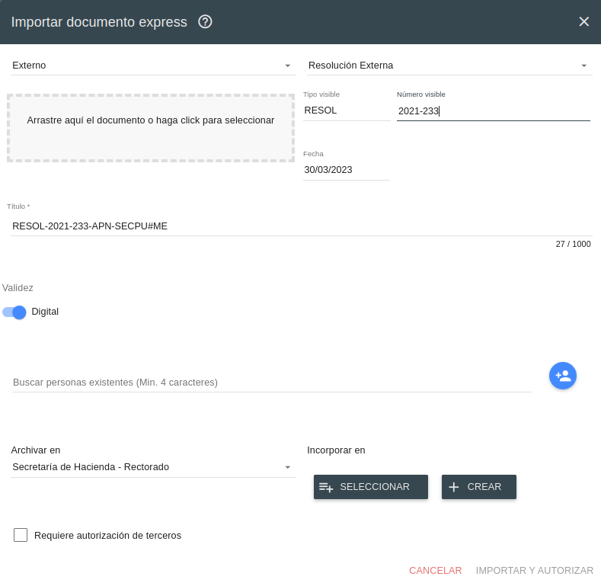Toggle the Digital validity switch
Viewport: 601px width, 586px height.
tap(14, 312)
